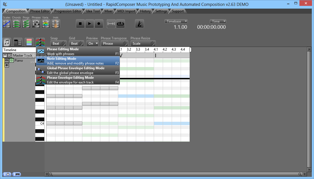Toggle the metronome icon
314x179 pixels.
point(139,24)
